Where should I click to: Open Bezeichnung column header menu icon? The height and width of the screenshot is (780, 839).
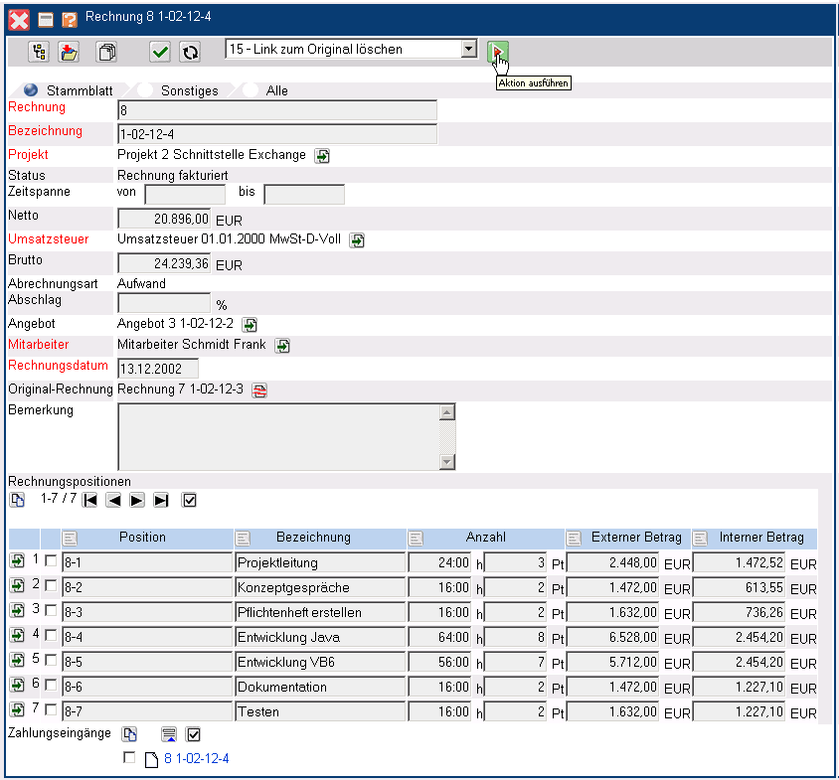point(244,538)
